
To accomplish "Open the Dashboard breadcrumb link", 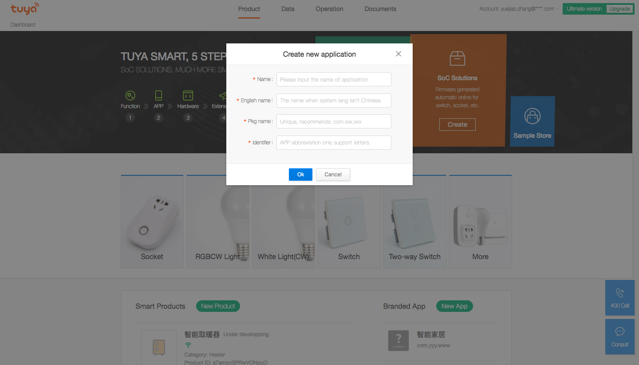I will (x=23, y=25).
